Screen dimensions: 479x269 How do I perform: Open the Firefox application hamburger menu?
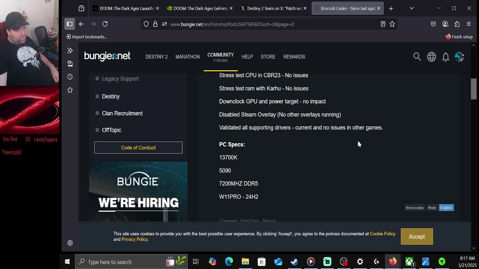tap(469, 24)
